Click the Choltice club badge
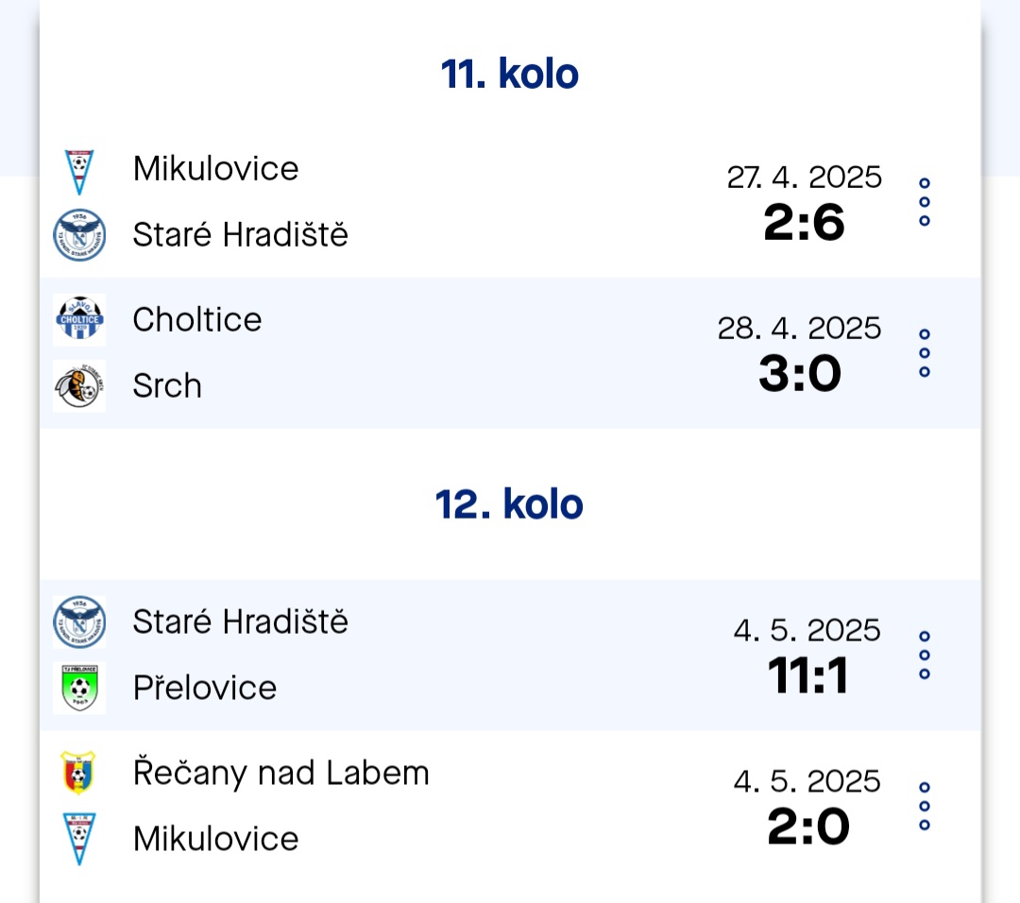This screenshot has width=1020, height=903. pyautogui.click(x=79, y=318)
